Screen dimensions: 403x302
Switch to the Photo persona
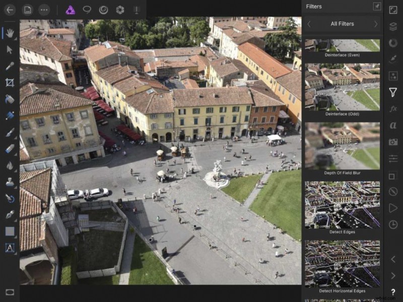click(x=71, y=10)
